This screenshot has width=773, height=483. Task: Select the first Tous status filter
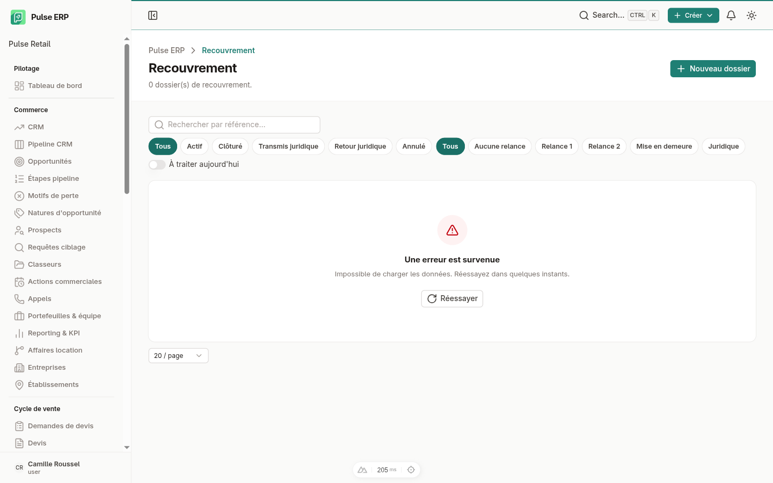tap(163, 147)
